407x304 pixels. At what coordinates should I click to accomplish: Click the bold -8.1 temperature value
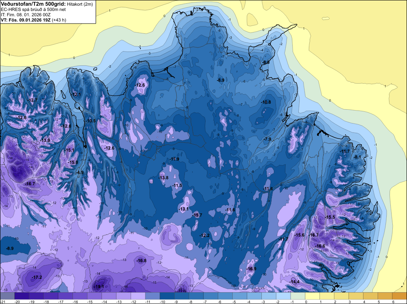click(357, 157)
